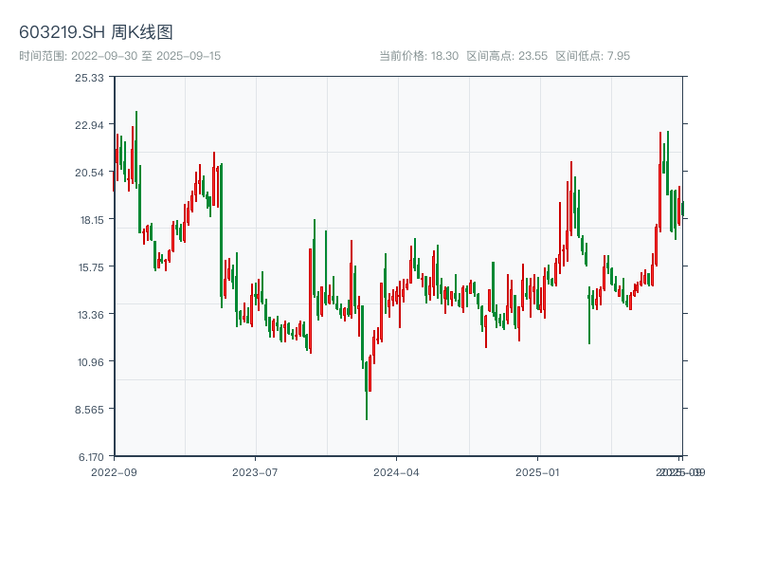
Task: Select the time range text 2022-09-30 至 2025-09-15
Action: click(120, 56)
